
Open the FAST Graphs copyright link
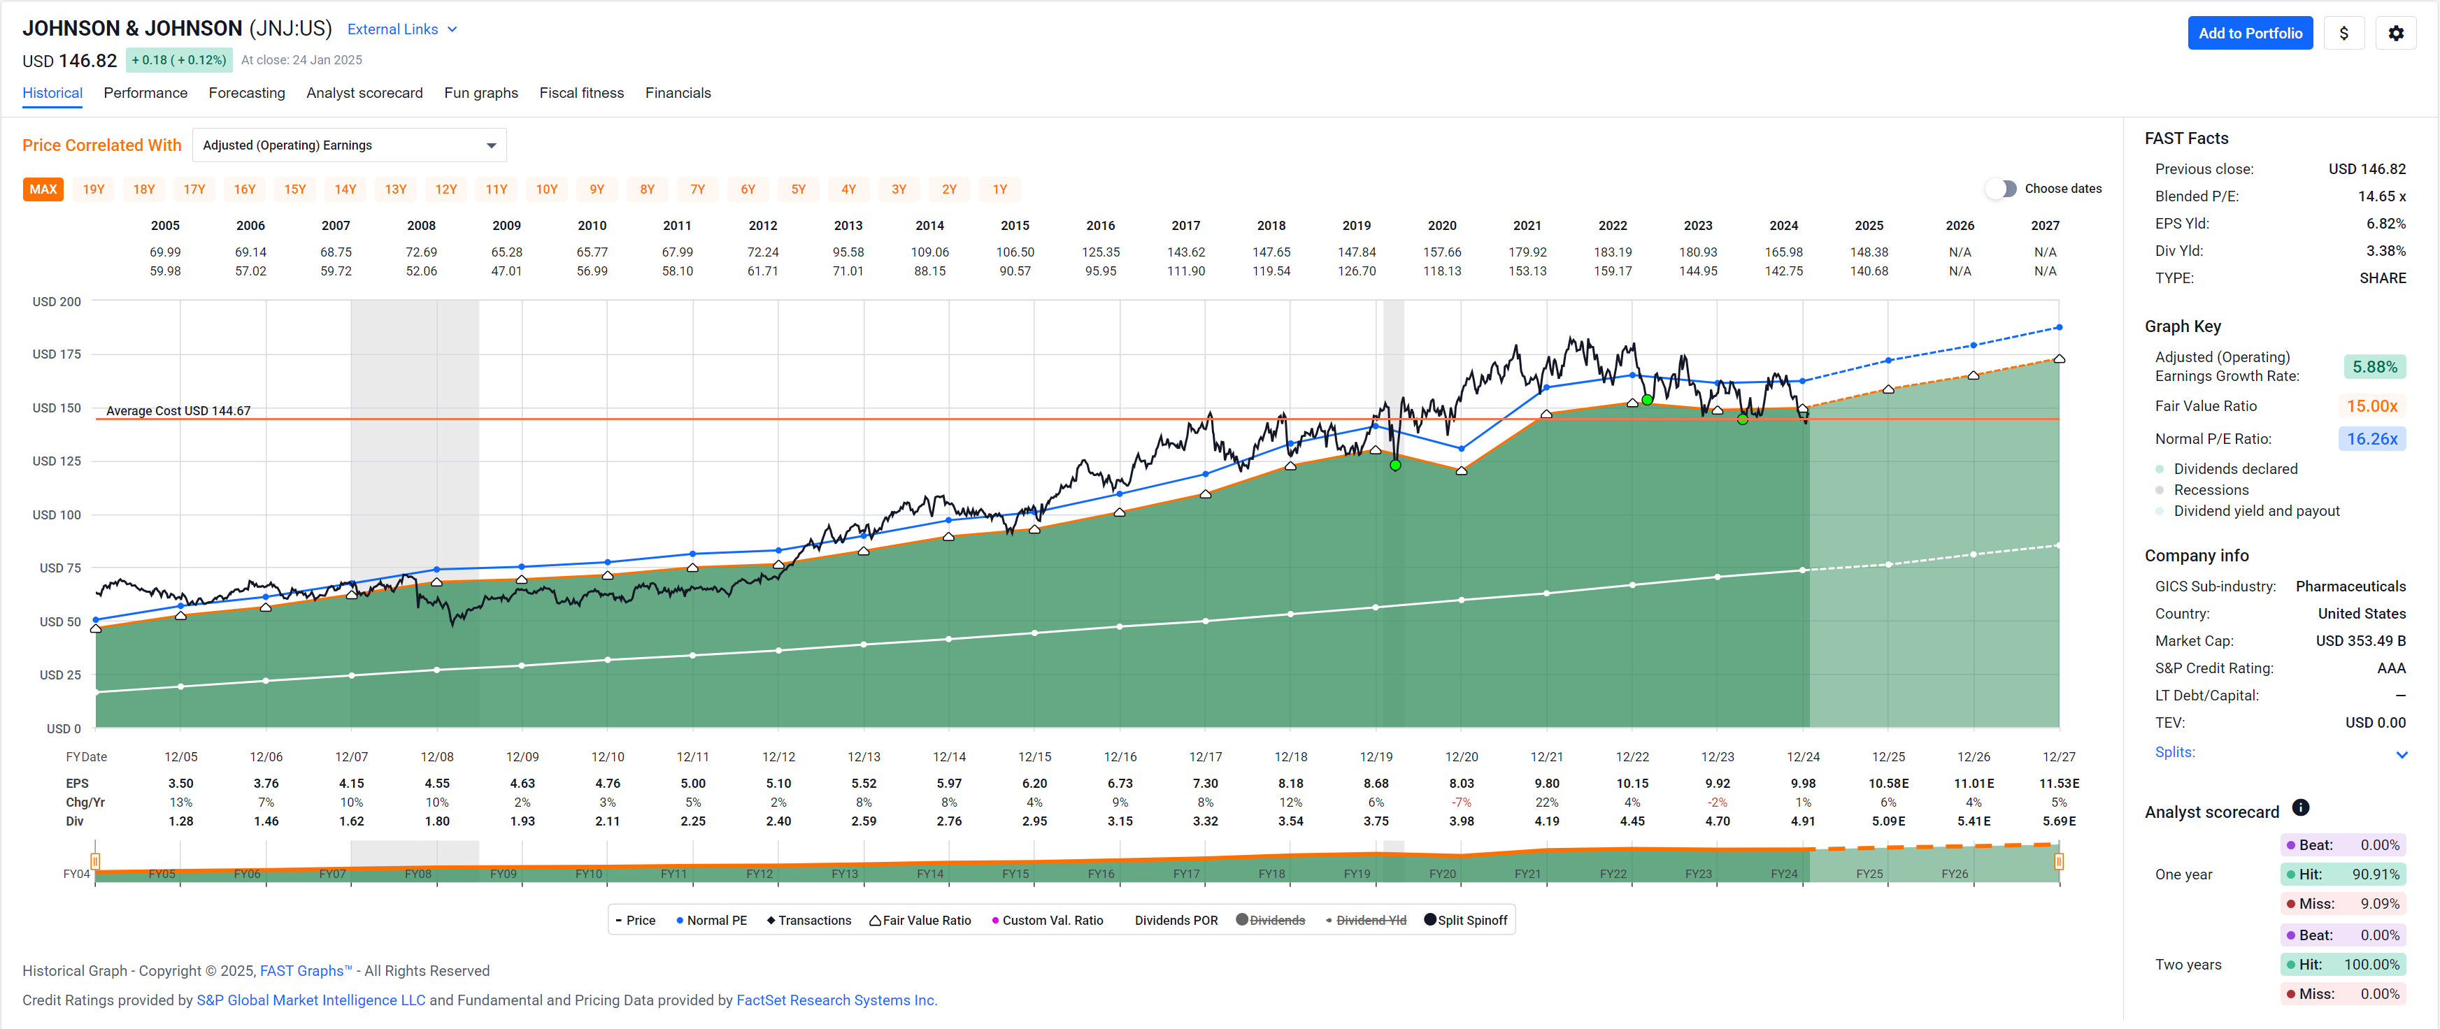click(305, 970)
